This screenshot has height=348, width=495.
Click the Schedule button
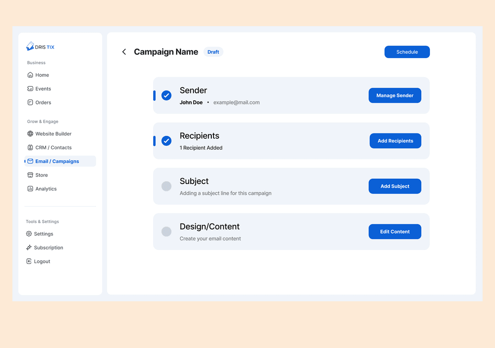pos(407,52)
